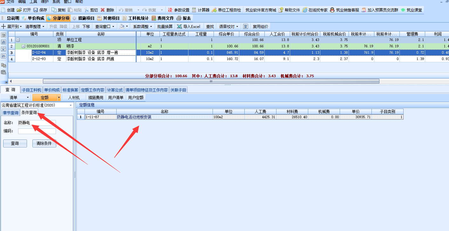Click the sidebar copy icon

[x=3, y=65]
